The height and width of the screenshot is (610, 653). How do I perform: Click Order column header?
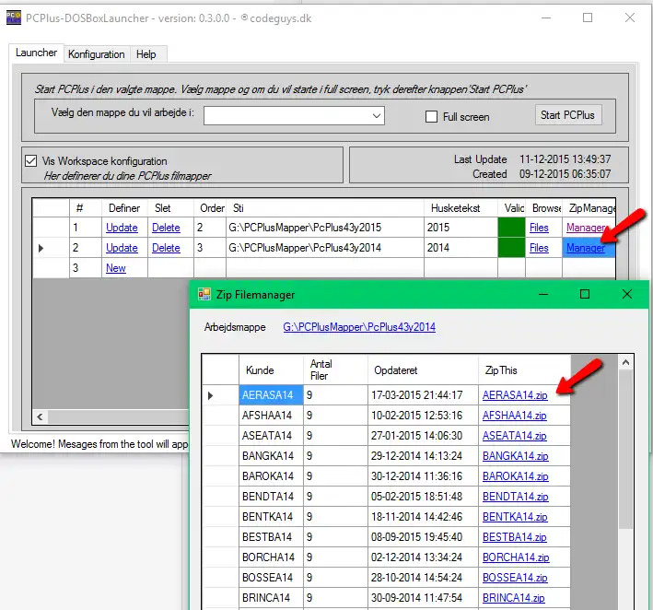pyautogui.click(x=210, y=208)
